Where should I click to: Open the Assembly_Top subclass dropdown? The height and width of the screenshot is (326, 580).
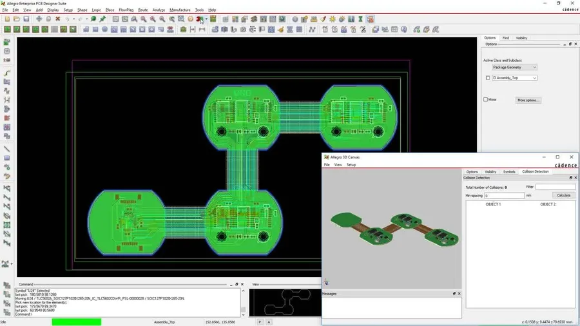pyautogui.click(x=514, y=78)
